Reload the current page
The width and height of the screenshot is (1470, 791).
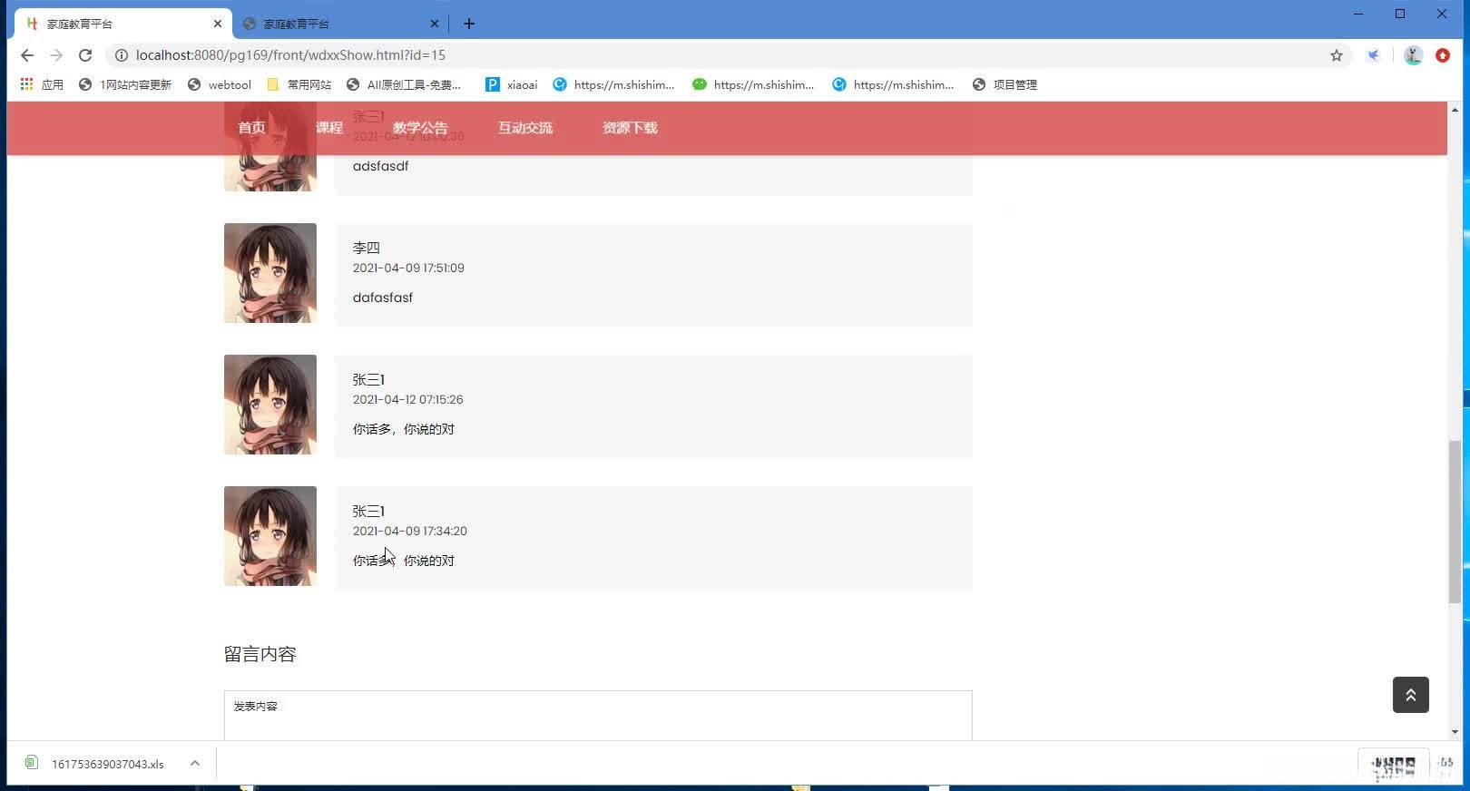(85, 55)
